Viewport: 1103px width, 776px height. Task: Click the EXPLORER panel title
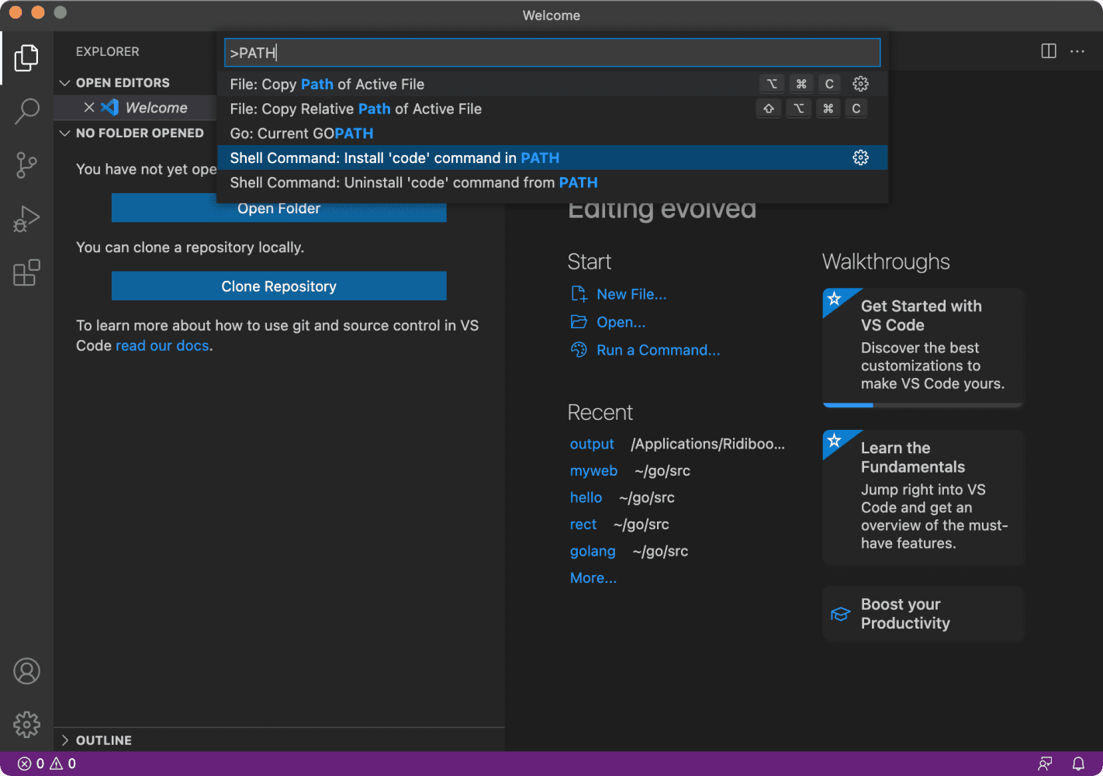(x=108, y=51)
